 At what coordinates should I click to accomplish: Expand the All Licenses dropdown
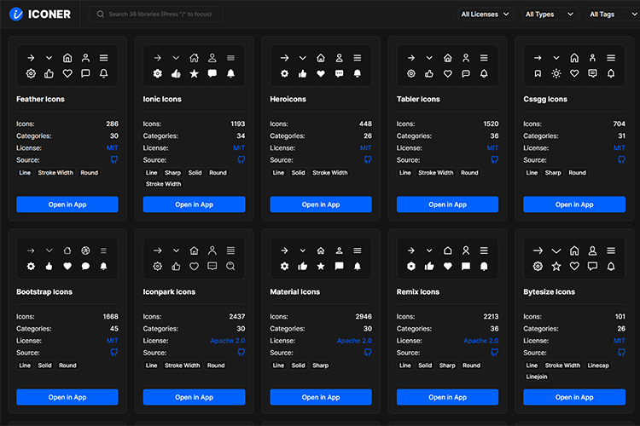point(485,14)
